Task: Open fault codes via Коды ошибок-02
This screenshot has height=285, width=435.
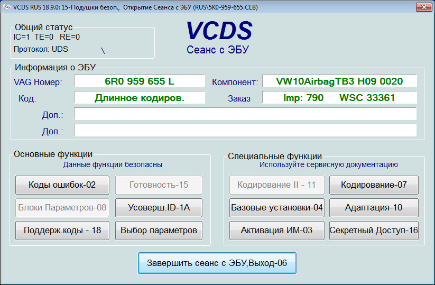Action: 62,185
